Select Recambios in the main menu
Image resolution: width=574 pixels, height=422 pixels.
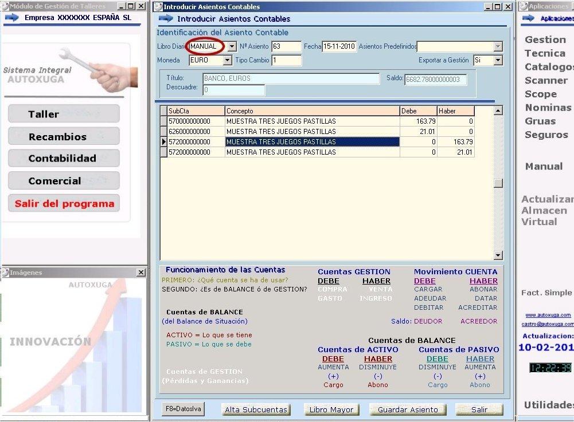click(x=64, y=137)
